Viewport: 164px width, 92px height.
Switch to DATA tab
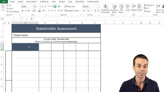pos(54,2)
